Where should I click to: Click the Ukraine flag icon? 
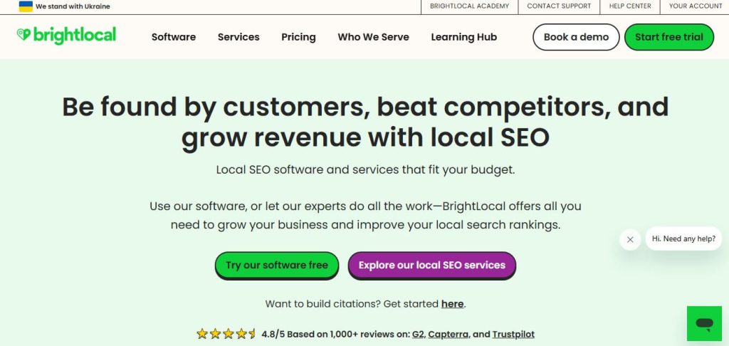(x=26, y=6)
